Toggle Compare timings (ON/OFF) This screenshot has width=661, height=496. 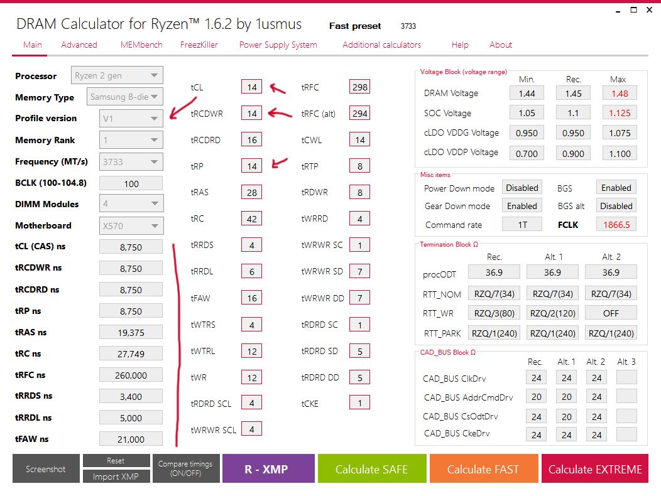click(x=186, y=468)
